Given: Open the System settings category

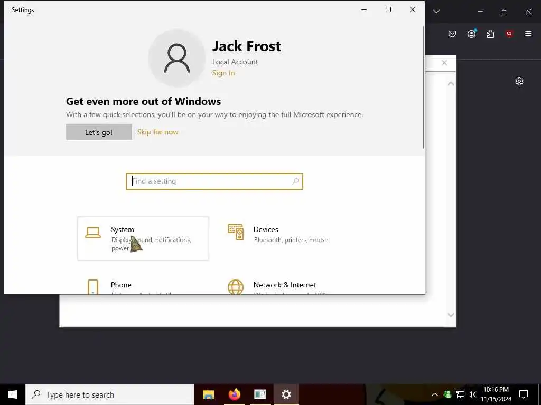Looking at the screenshot, I should tap(143, 238).
